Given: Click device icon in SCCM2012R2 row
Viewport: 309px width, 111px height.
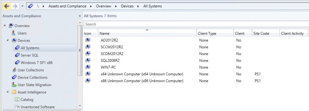Looking at the screenshot, I should pos(88,47).
